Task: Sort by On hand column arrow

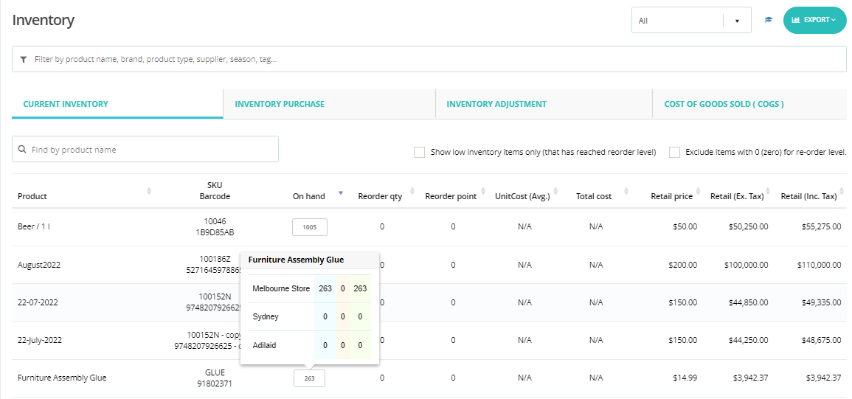Action: point(340,192)
